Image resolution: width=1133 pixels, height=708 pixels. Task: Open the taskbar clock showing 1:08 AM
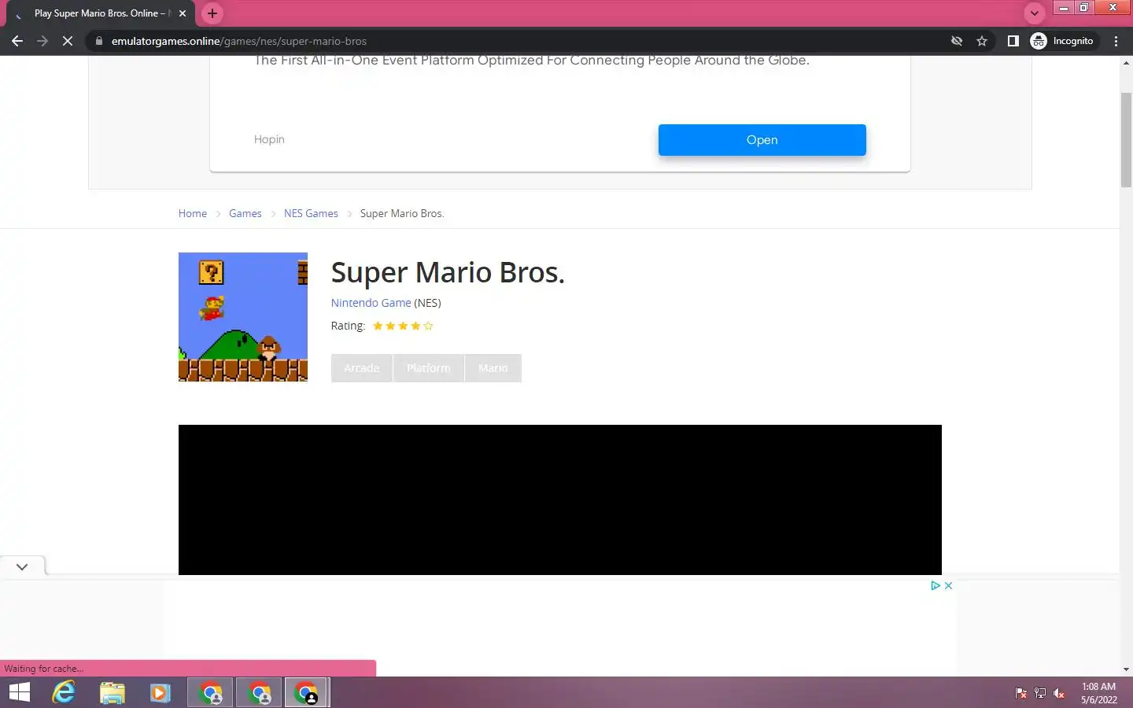(x=1098, y=693)
